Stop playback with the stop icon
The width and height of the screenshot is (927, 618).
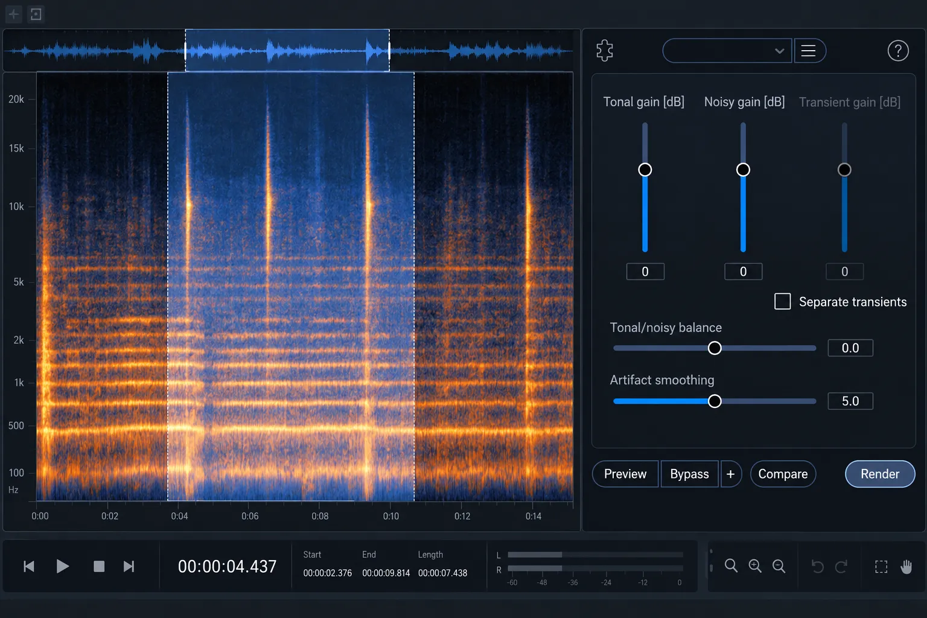coord(99,566)
